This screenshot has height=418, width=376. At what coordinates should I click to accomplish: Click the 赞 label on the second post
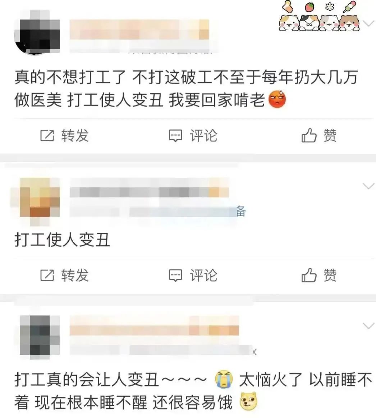[330, 275]
